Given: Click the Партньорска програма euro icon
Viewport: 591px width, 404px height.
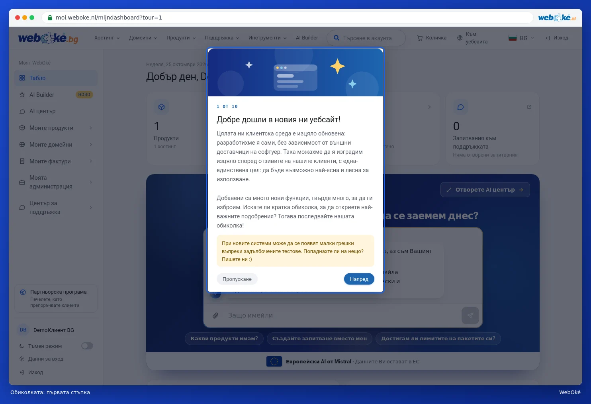Looking at the screenshot, I should point(23,292).
